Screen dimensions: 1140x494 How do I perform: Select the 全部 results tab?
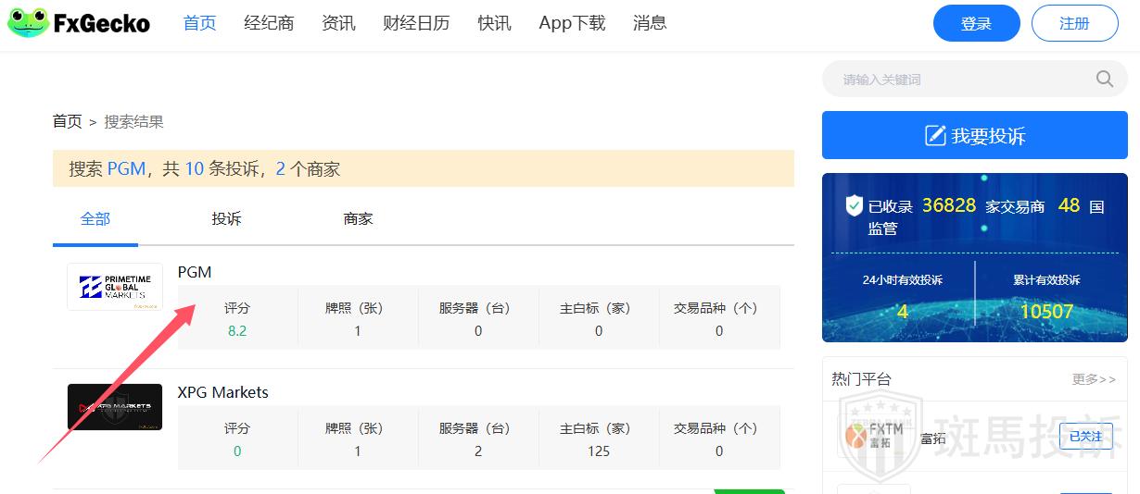coord(95,219)
